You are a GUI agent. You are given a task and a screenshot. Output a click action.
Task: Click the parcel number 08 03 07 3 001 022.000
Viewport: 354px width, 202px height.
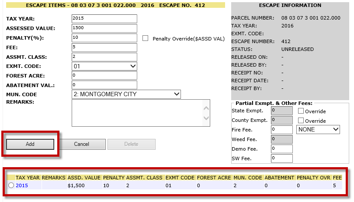coord(311,18)
